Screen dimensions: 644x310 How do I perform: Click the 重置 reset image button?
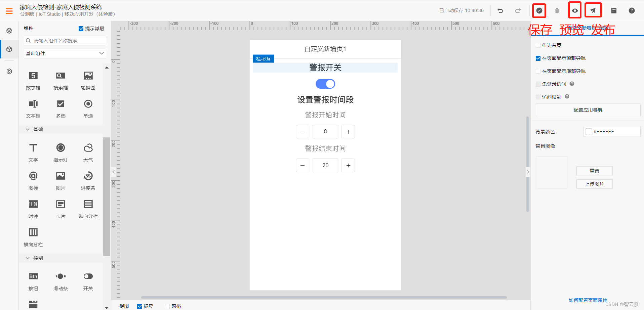click(594, 171)
